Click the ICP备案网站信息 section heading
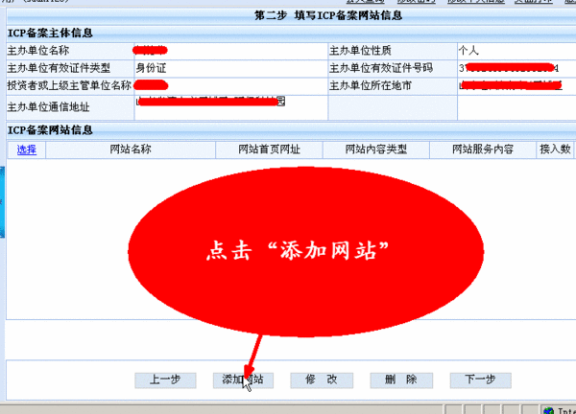Image resolution: width=576 pixels, height=414 pixels. coord(50,130)
